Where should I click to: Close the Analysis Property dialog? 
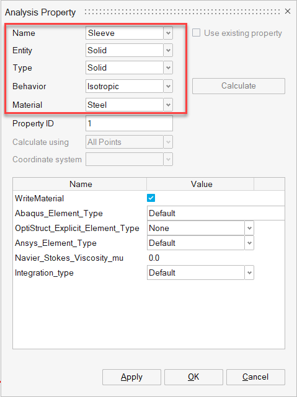[287, 11]
